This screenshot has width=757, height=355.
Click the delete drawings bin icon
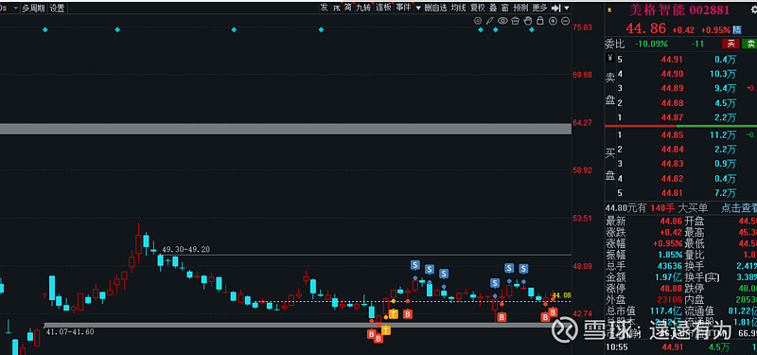click(515, 21)
